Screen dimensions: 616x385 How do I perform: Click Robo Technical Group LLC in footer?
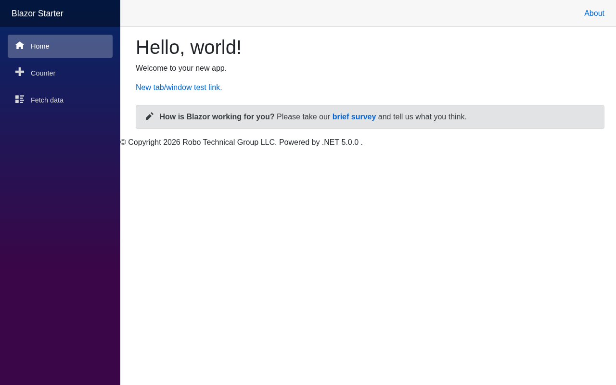coord(230,142)
